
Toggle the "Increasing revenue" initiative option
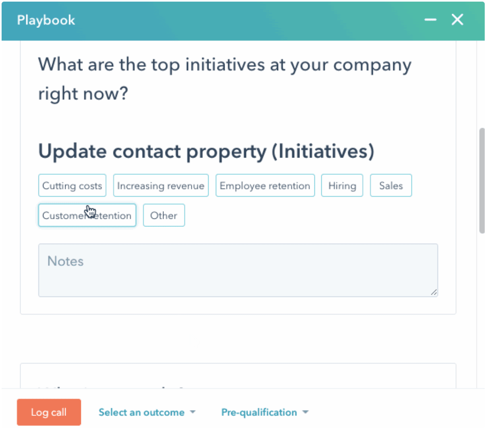click(x=161, y=185)
